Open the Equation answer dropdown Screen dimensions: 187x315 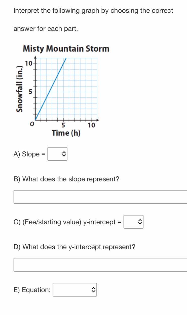pyautogui.click(x=75, y=290)
